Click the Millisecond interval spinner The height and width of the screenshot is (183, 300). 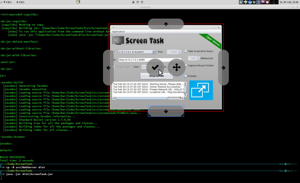pyautogui.click(x=193, y=58)
